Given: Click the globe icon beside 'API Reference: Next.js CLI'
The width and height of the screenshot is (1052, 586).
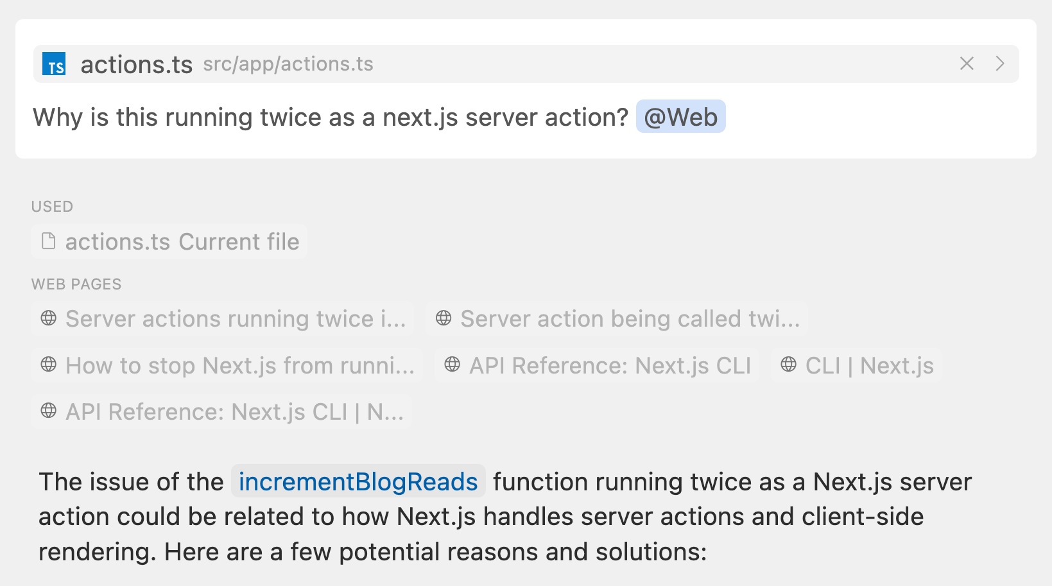Looking at the screenshot, I should click(453, 365).
